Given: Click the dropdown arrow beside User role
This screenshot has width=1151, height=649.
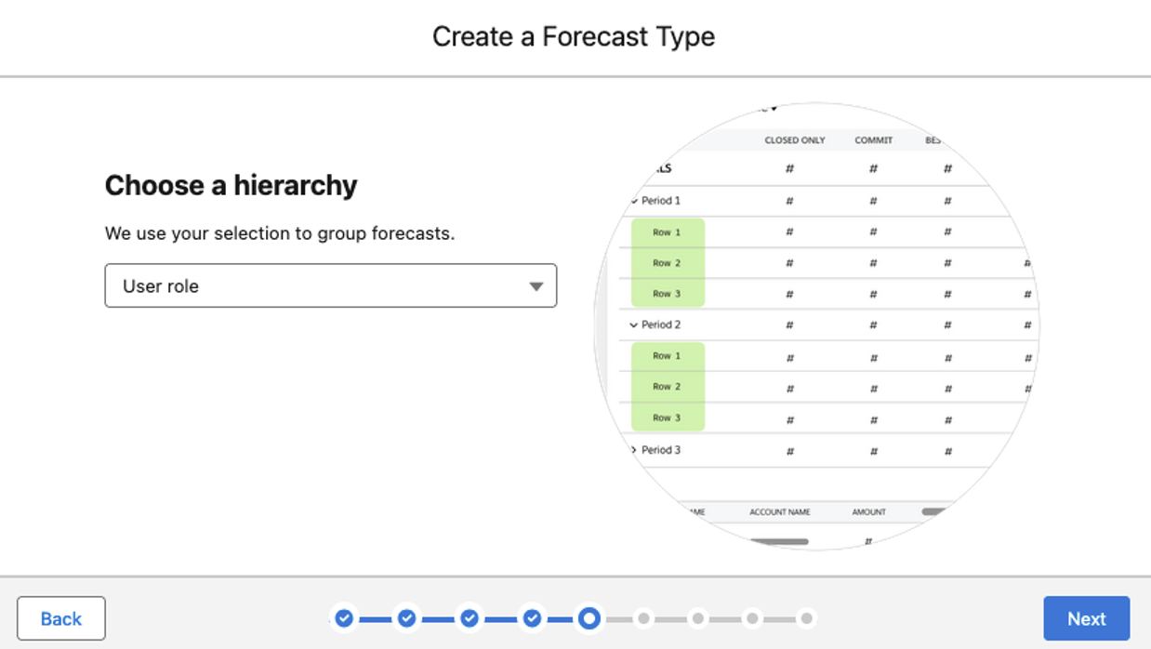Looking at the screenshot, I should [x=536, y=286].
